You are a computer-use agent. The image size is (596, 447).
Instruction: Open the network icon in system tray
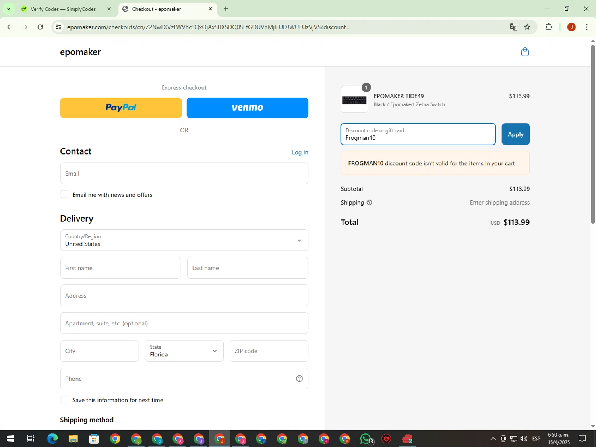[x=514, y=439]
